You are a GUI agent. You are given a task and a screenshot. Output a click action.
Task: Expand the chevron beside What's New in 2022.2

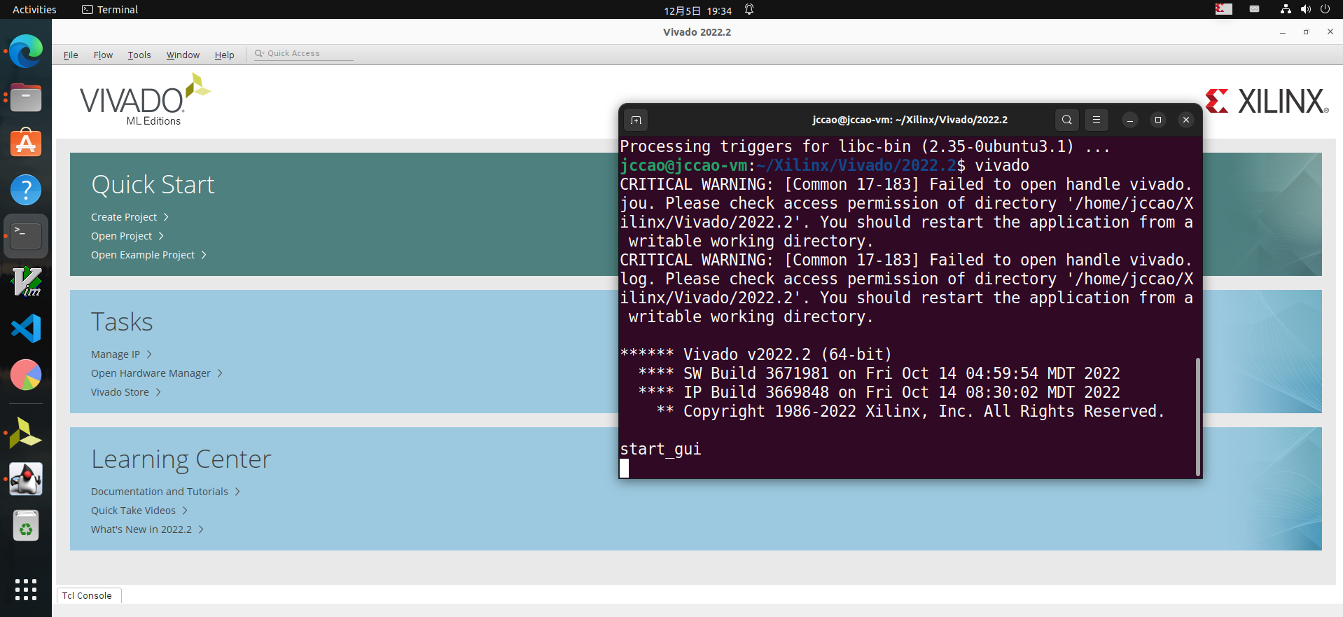[x=201, y=529]
